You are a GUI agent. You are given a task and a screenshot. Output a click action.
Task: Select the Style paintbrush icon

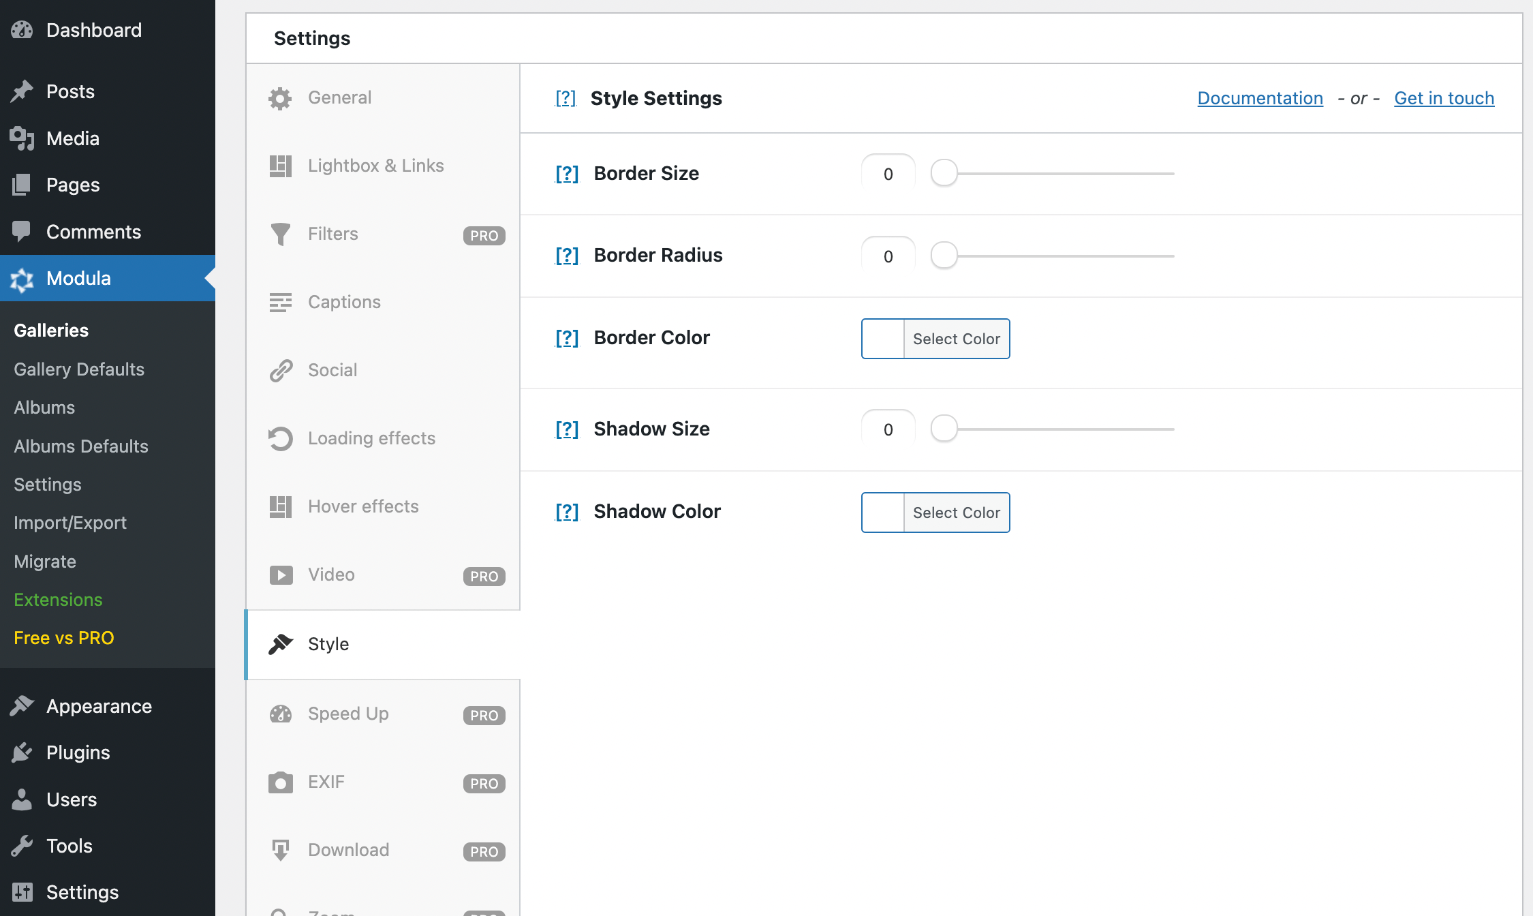280,643
